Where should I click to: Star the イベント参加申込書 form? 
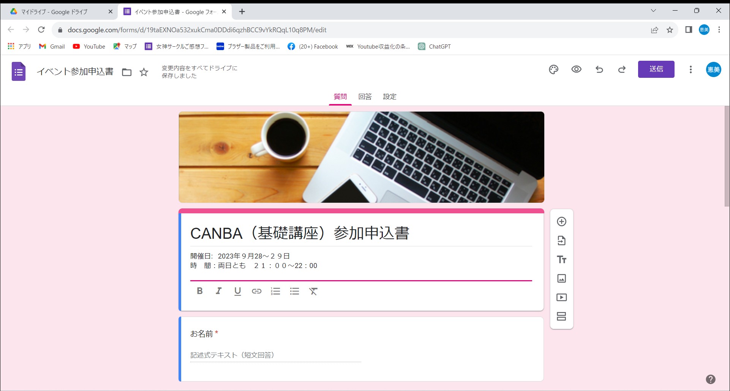coord(144,72)
